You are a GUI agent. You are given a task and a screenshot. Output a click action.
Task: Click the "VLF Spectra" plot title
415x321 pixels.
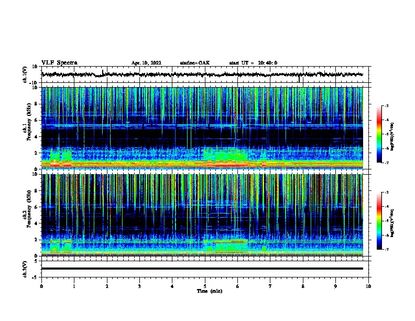[59, 63]
